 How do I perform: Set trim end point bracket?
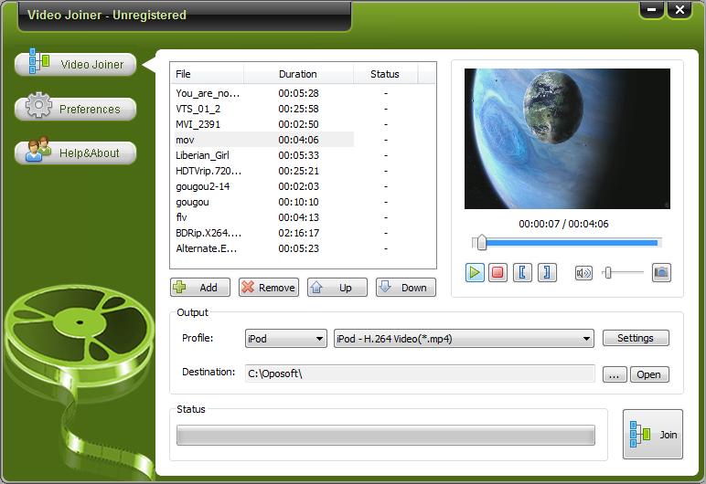pyautogui.click(x=547, y=272)
